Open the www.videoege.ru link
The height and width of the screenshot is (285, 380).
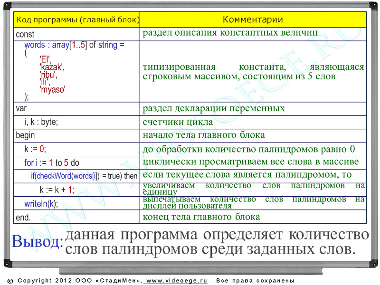click(x=177, y=281)
